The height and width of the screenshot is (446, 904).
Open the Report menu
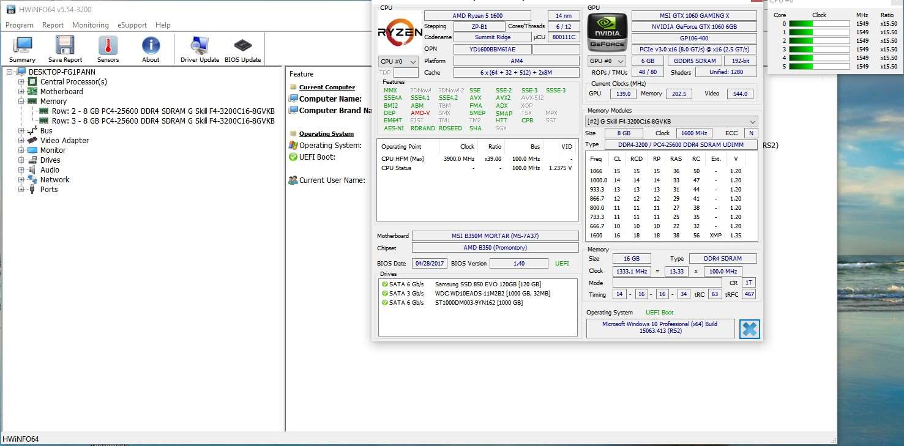pos(53,25)
